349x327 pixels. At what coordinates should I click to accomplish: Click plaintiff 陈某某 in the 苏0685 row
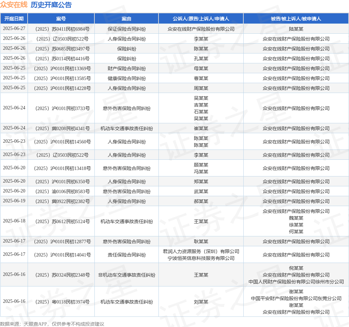click(x=201, y=49)
